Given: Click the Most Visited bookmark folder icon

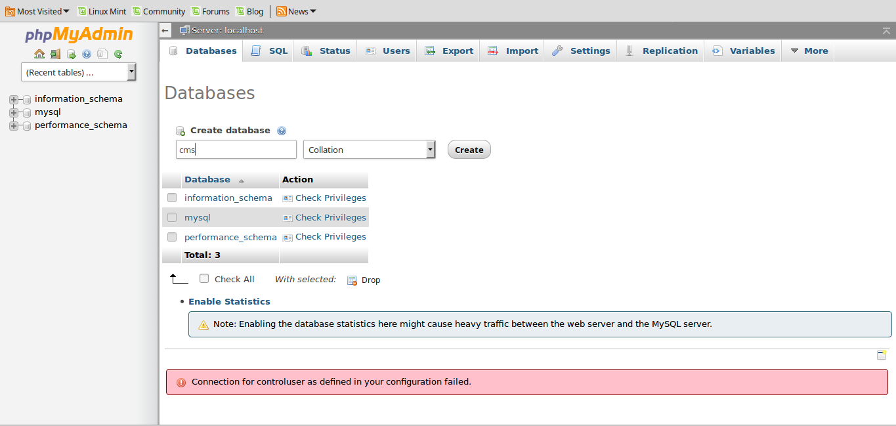Looking at the screenshot, I should (11, 11).
